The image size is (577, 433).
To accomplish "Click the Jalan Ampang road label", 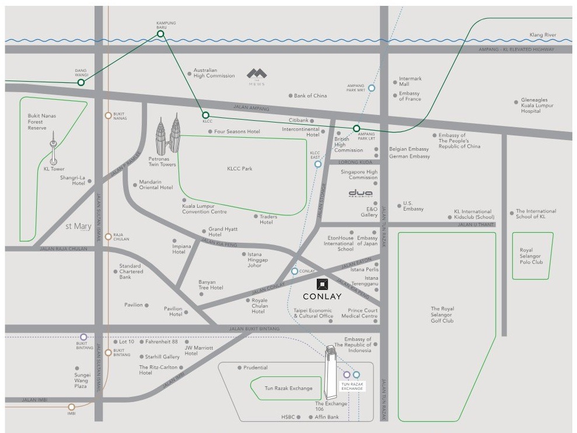I will 251,108.
